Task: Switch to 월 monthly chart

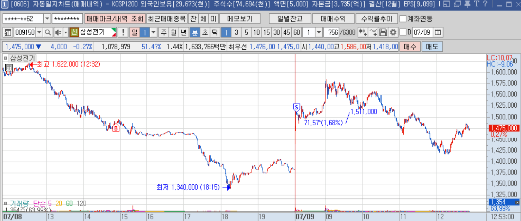Action: (174, 33)
